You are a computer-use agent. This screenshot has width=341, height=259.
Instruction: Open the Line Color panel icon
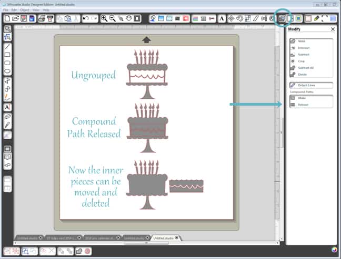click(196, 19)
